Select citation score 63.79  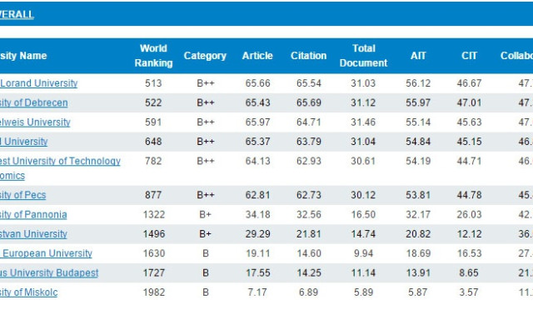coord(309,142)
